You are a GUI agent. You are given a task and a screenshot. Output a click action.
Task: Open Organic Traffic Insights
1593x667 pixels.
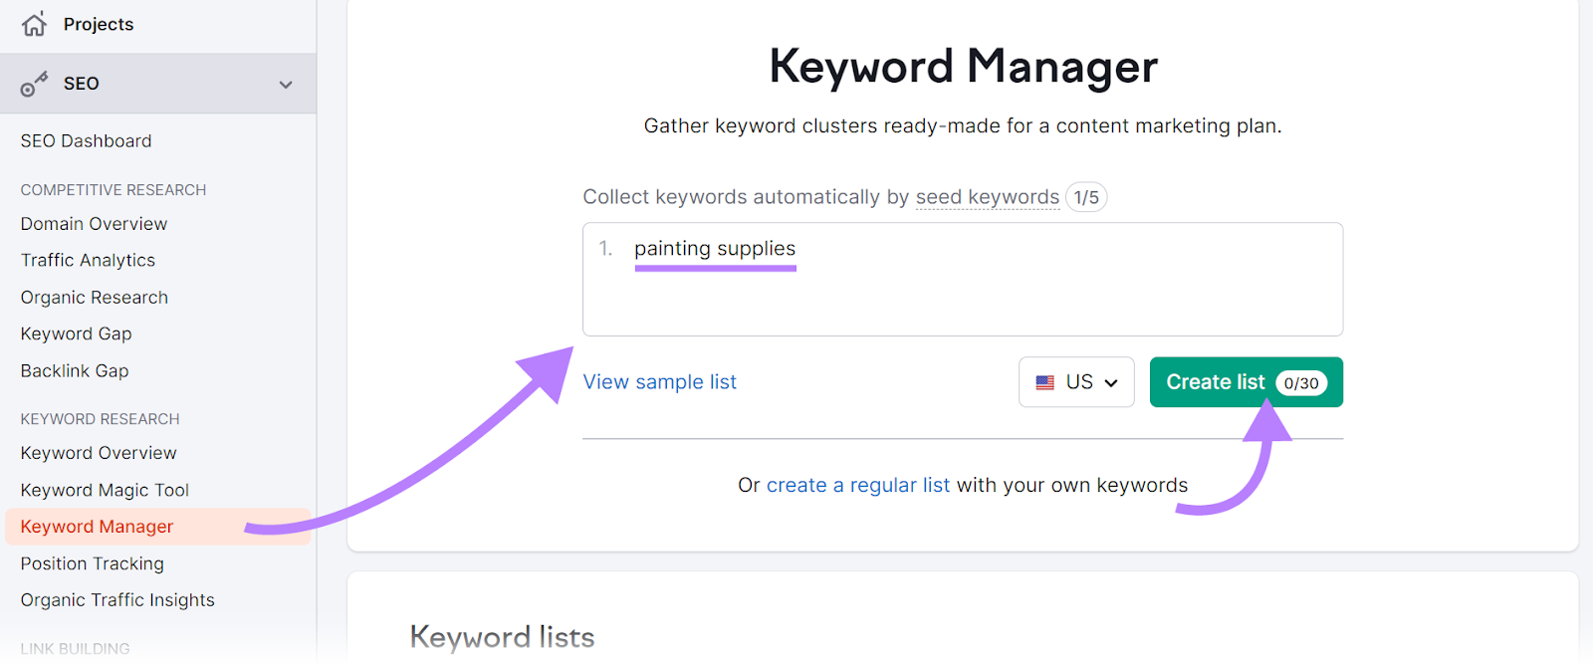tap(116, 599)
